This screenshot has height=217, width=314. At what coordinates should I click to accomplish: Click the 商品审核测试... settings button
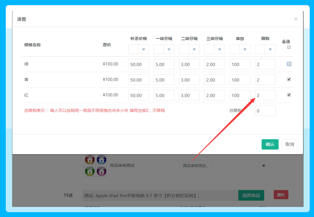(196, 165)
